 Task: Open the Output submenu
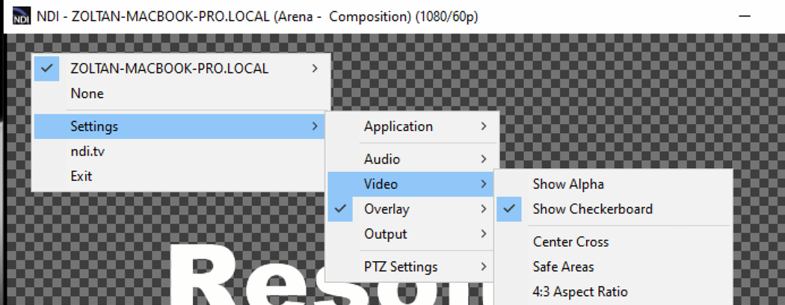[x=386, y=234]
